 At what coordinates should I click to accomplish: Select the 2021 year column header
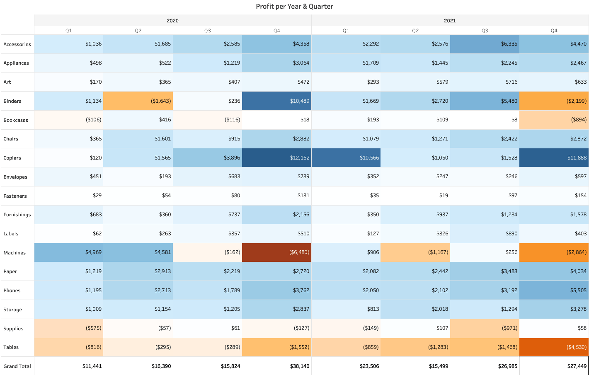click(450, 20)
